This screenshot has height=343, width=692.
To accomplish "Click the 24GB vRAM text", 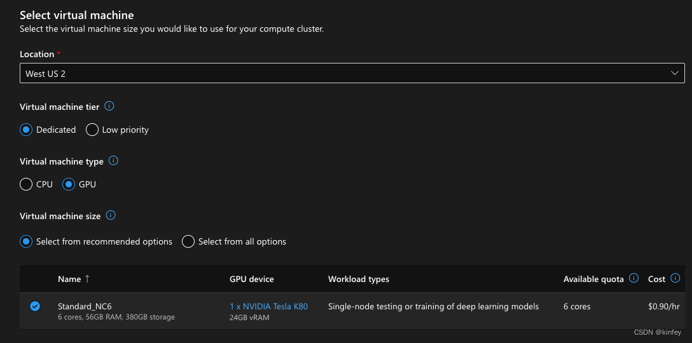I will point(249,318).
